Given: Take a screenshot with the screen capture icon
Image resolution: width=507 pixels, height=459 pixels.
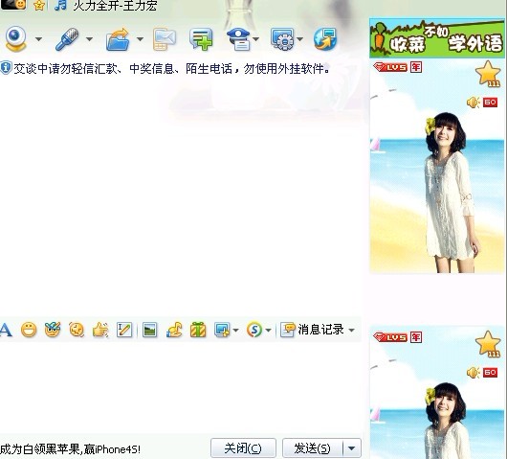Looking at the screenshot, I should 222,330.
